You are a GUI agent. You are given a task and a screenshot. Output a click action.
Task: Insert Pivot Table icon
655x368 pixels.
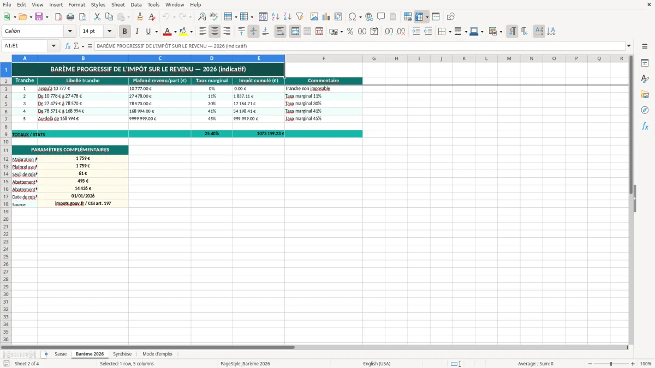[338, 17]
